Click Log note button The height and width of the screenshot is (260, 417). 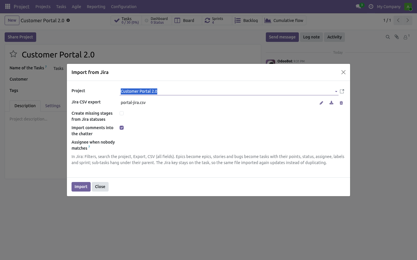tap(311, 37)
